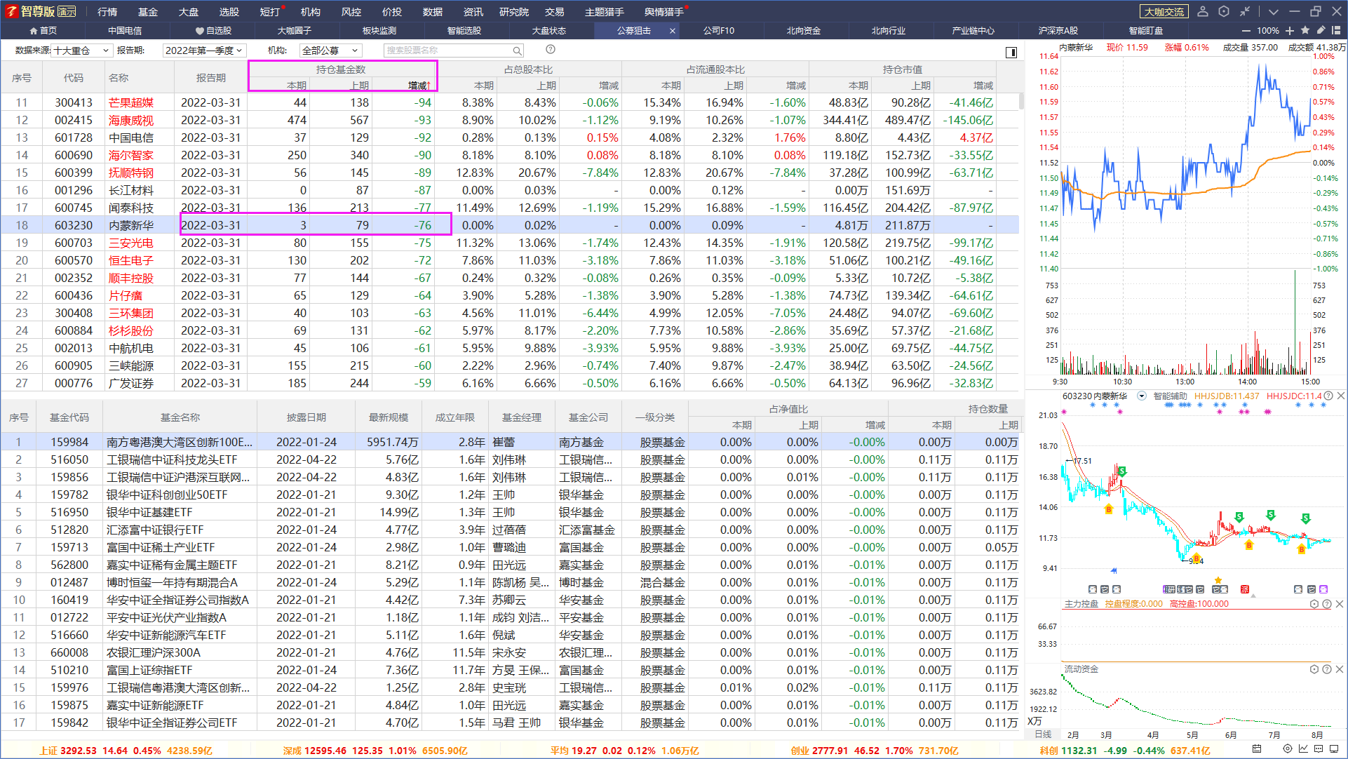Image resolution: width=1348 pixels, height=759 pixels.
Task: Click the search magnifier icon in search box
Action: (x=517, y=51)
